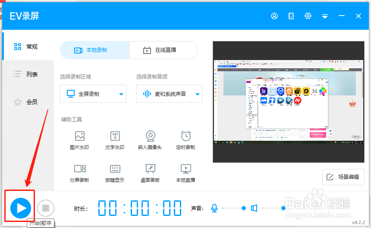This screenshot has height=228, width=371.
Task: Click the 本地录制 video camera icon
Action: pos(78,51)
